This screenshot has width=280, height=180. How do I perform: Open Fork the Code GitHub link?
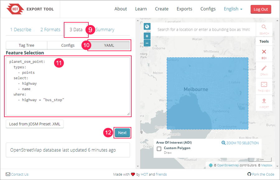pyautogui.click(x=261, y=174)
